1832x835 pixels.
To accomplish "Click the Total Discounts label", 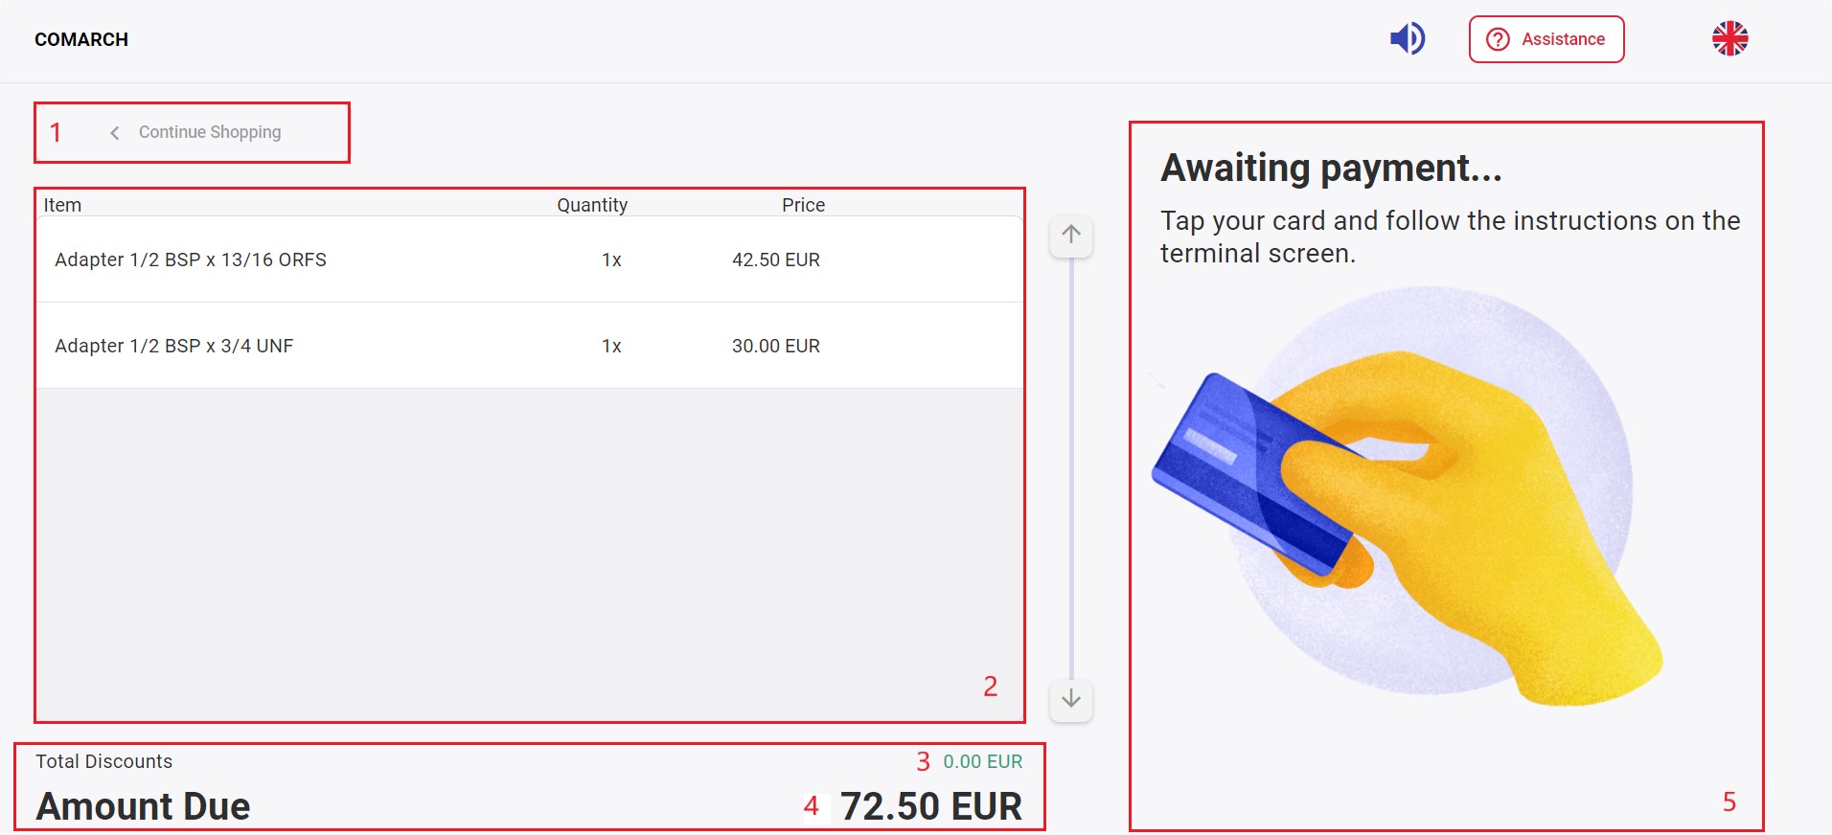I will 104,761.
